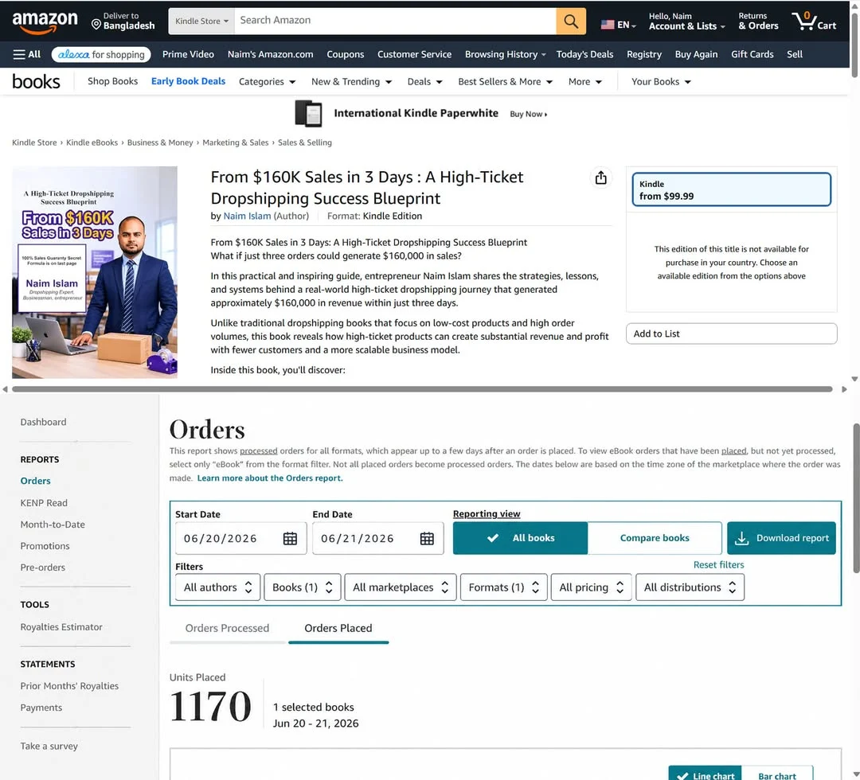This screenshot has height=780, width=860.
Task: Open the End Date calendar picker icon
Action: coord(427,539)
